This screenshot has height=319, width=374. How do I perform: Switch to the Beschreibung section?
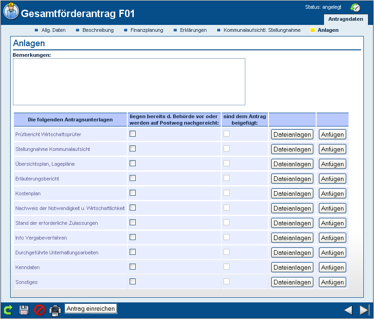[x=98, y=30]
